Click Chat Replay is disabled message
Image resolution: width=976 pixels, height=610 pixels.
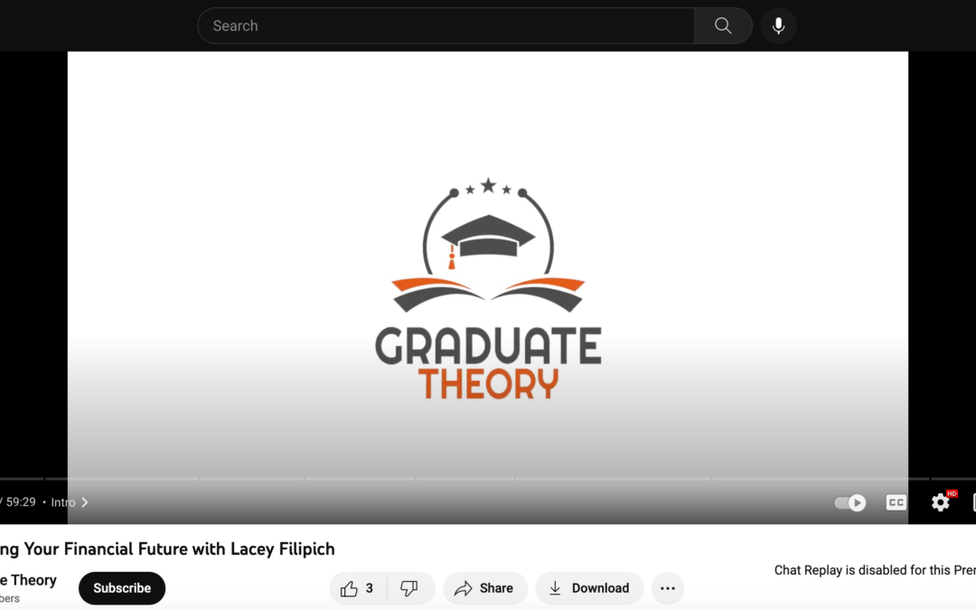point(875,570)
